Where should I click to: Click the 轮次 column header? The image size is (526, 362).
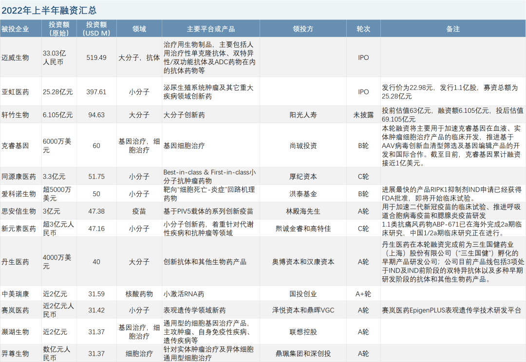(x=363, y=29)
